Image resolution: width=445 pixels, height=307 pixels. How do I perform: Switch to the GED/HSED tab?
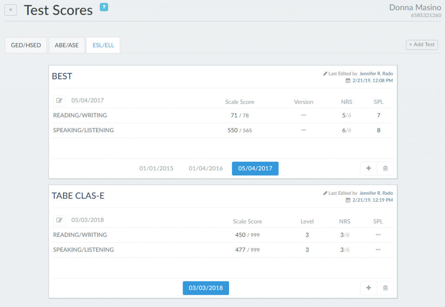[26, 45]
